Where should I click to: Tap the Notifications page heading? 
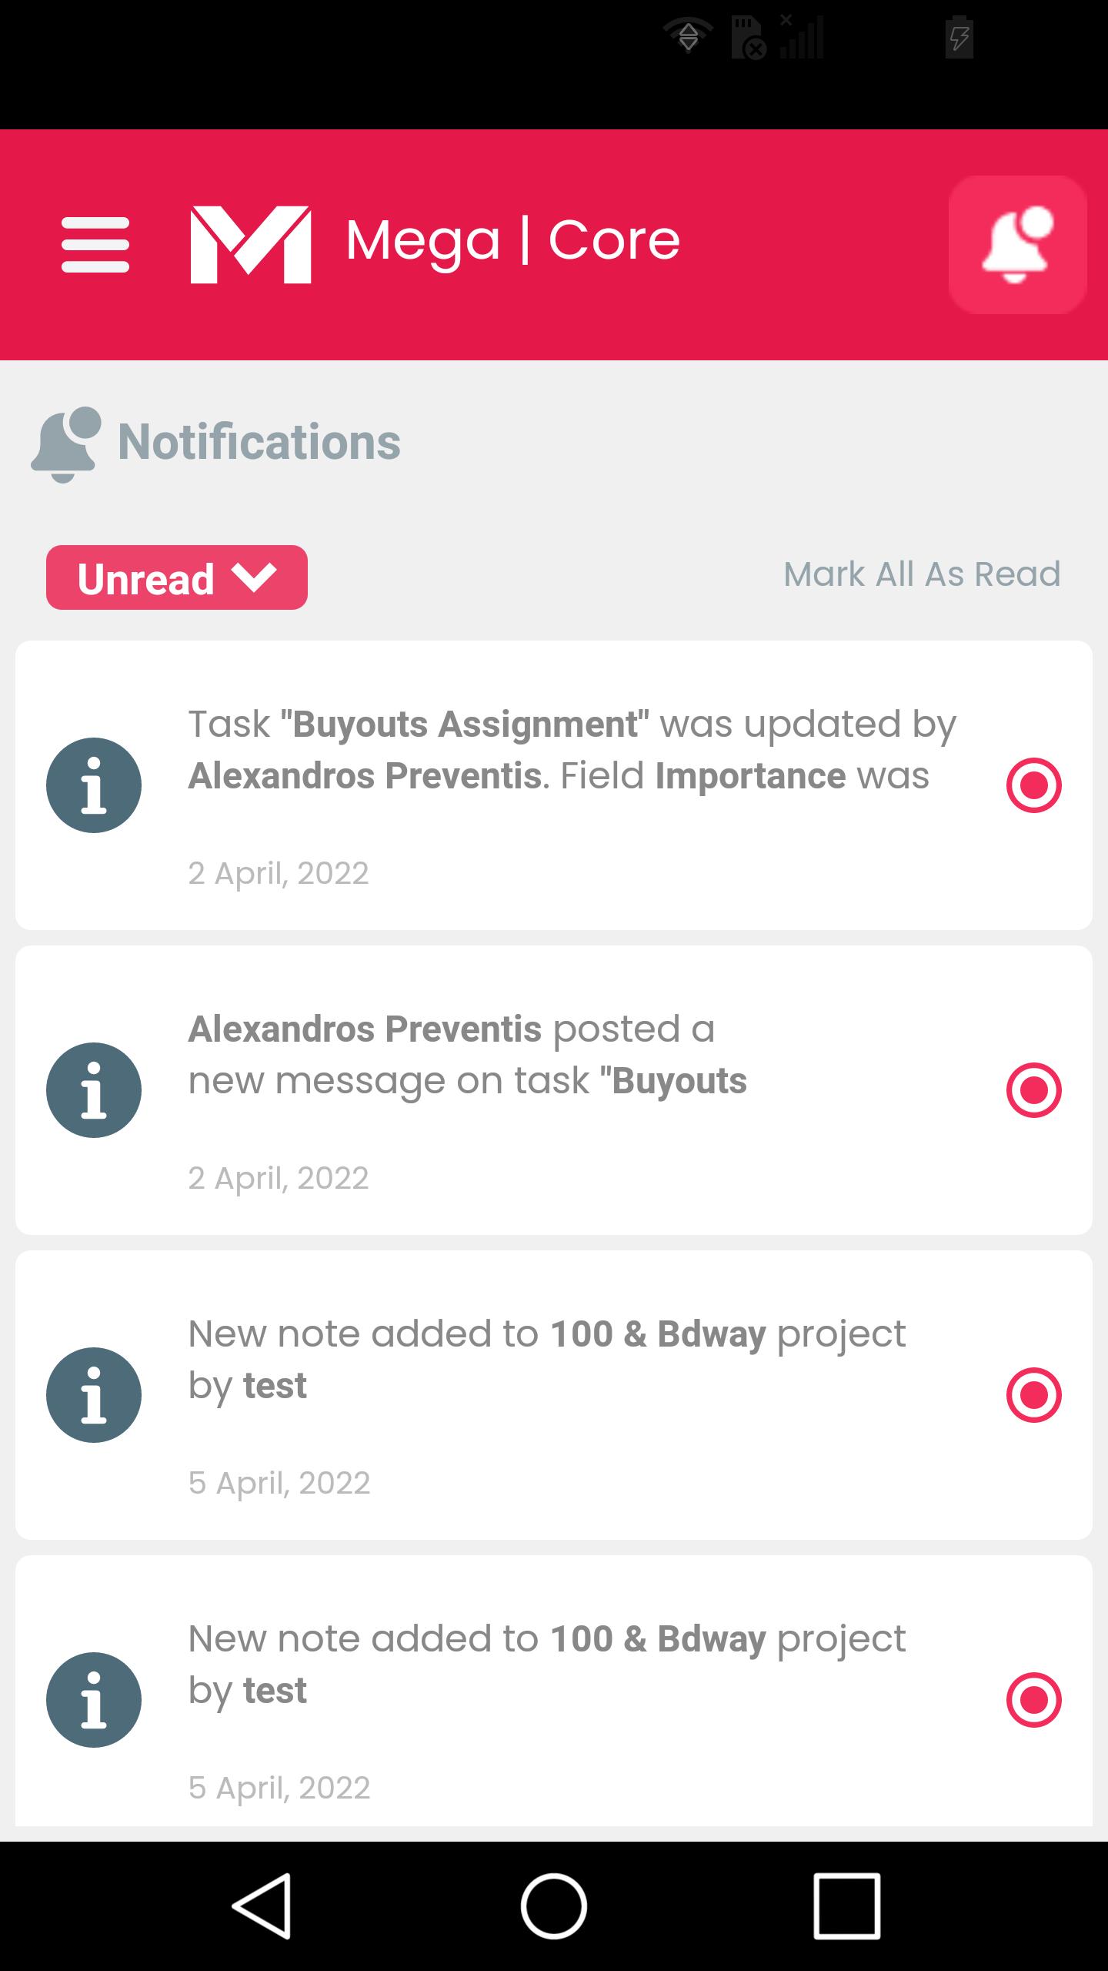[259, 443]
